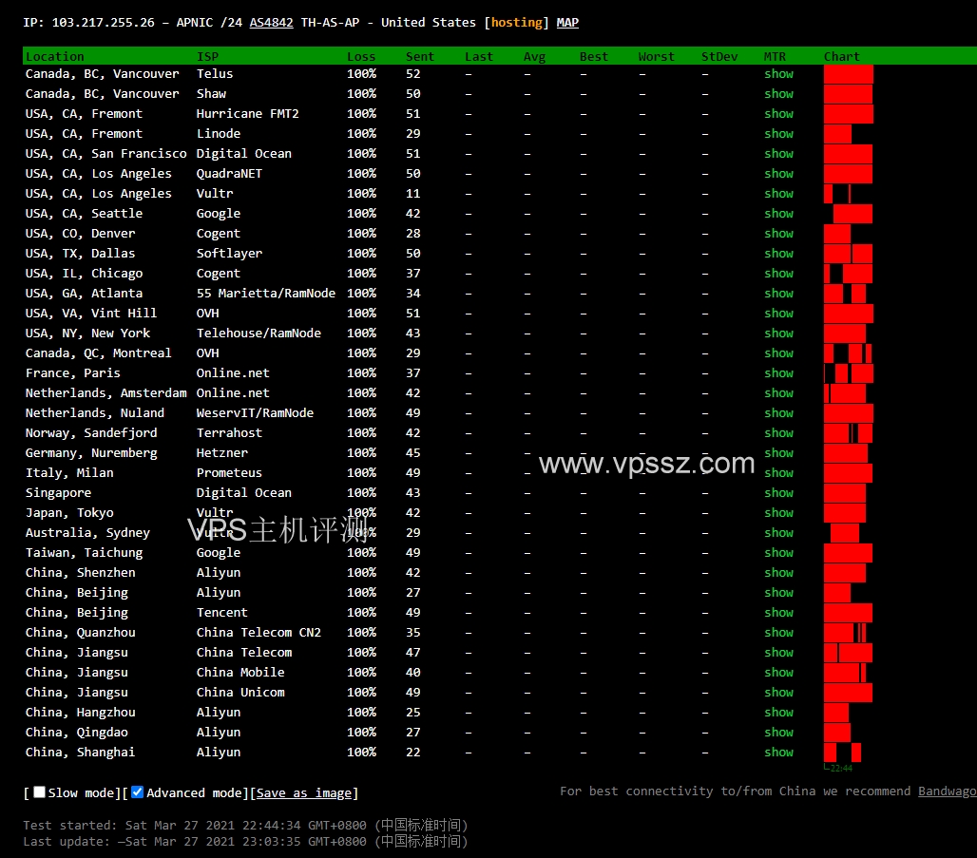Sort by Worst column header
The image size is (977, 858).
[x=656, y=56]
